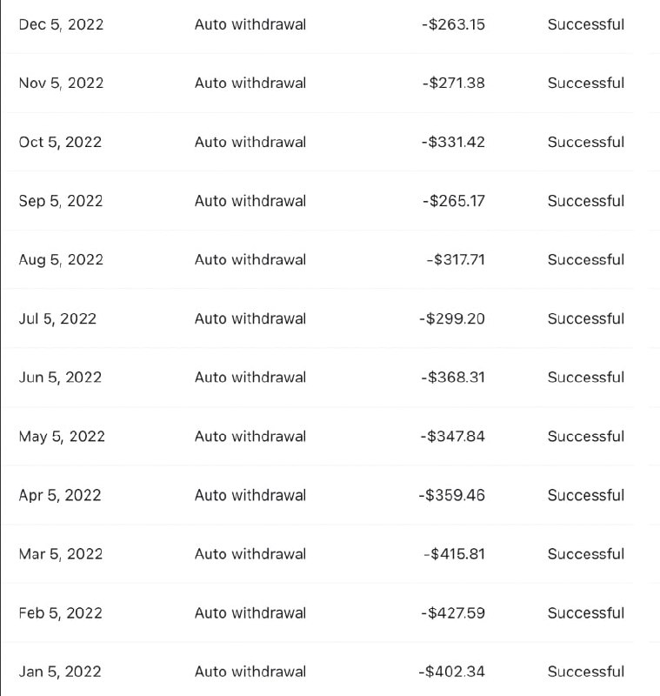Click Auto withdrawal label on Oct 5 row
This screenshot has width=660, height=696.
click(250, 142)
